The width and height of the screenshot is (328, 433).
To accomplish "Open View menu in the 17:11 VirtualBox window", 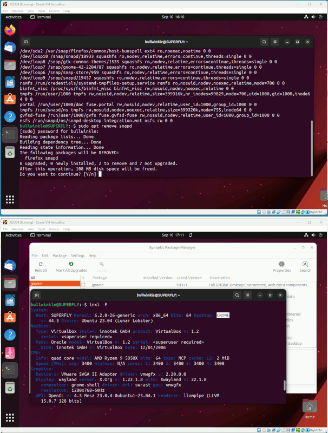I will click(x=30, y=229).
